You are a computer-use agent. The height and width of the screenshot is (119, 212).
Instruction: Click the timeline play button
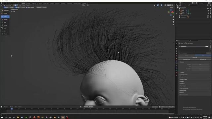point(89,107)
